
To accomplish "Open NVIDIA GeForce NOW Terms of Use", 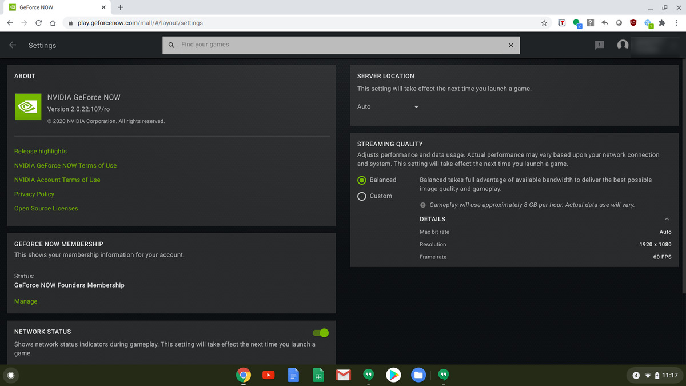I will (x=65, y=165).
